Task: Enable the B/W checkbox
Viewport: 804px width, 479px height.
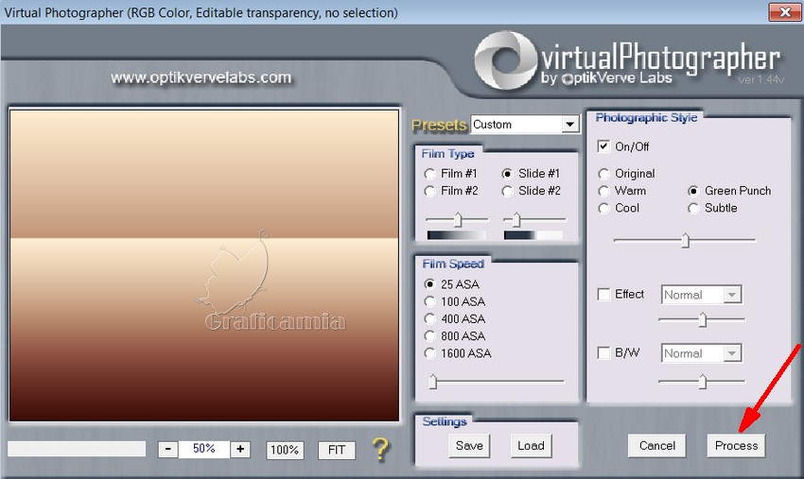Action: point(603,353)
